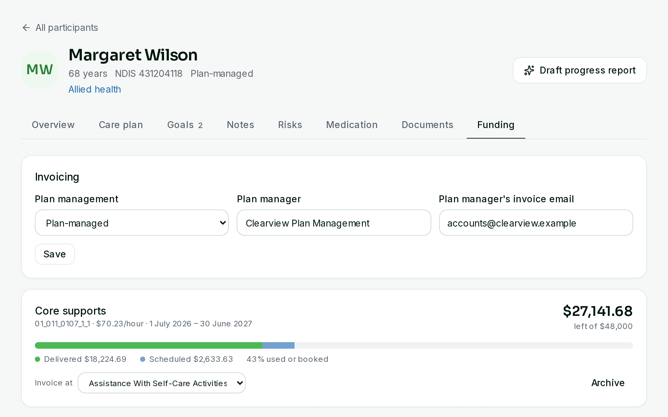This screenshot has height=417, width=668.
Task: Click the NDIS 431204118 number
Action: (149, 74)
